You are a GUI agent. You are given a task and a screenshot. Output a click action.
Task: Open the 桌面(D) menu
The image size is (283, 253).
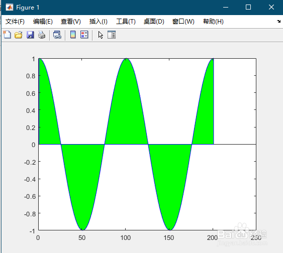tap(154, 22)
